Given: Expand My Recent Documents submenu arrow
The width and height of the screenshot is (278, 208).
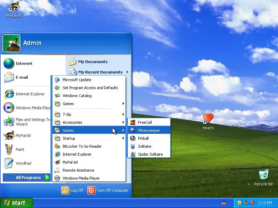Looking at the screenshot, I should (128, 72).
